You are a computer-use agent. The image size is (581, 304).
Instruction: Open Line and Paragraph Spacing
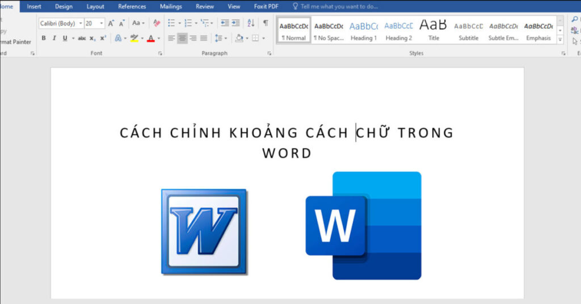coord(221,38)
